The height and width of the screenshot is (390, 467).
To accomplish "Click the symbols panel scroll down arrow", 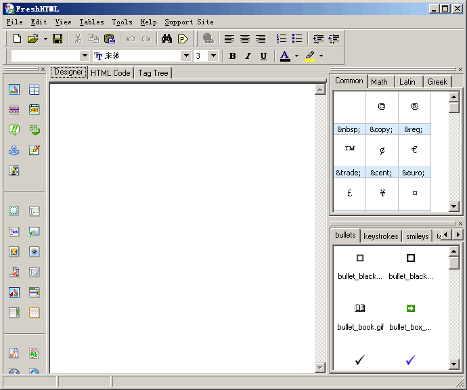I will (453, 207).
